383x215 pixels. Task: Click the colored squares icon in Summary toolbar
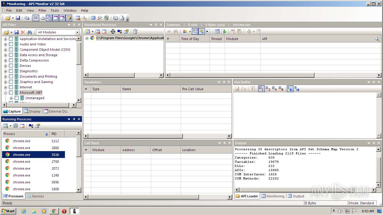(x=185, y=31)
